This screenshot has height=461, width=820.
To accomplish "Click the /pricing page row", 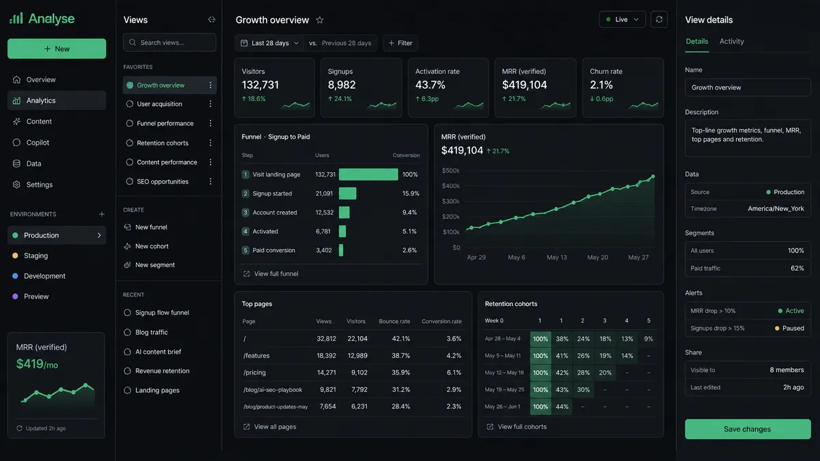I will tap(353, 373).
